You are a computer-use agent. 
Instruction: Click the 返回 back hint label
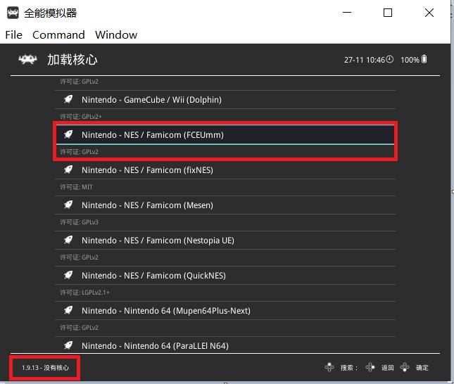pyautogui.click(x=387, y=368)
